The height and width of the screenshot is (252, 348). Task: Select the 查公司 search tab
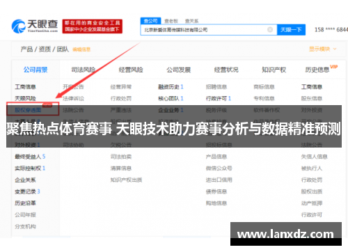[x=150, y=21]
